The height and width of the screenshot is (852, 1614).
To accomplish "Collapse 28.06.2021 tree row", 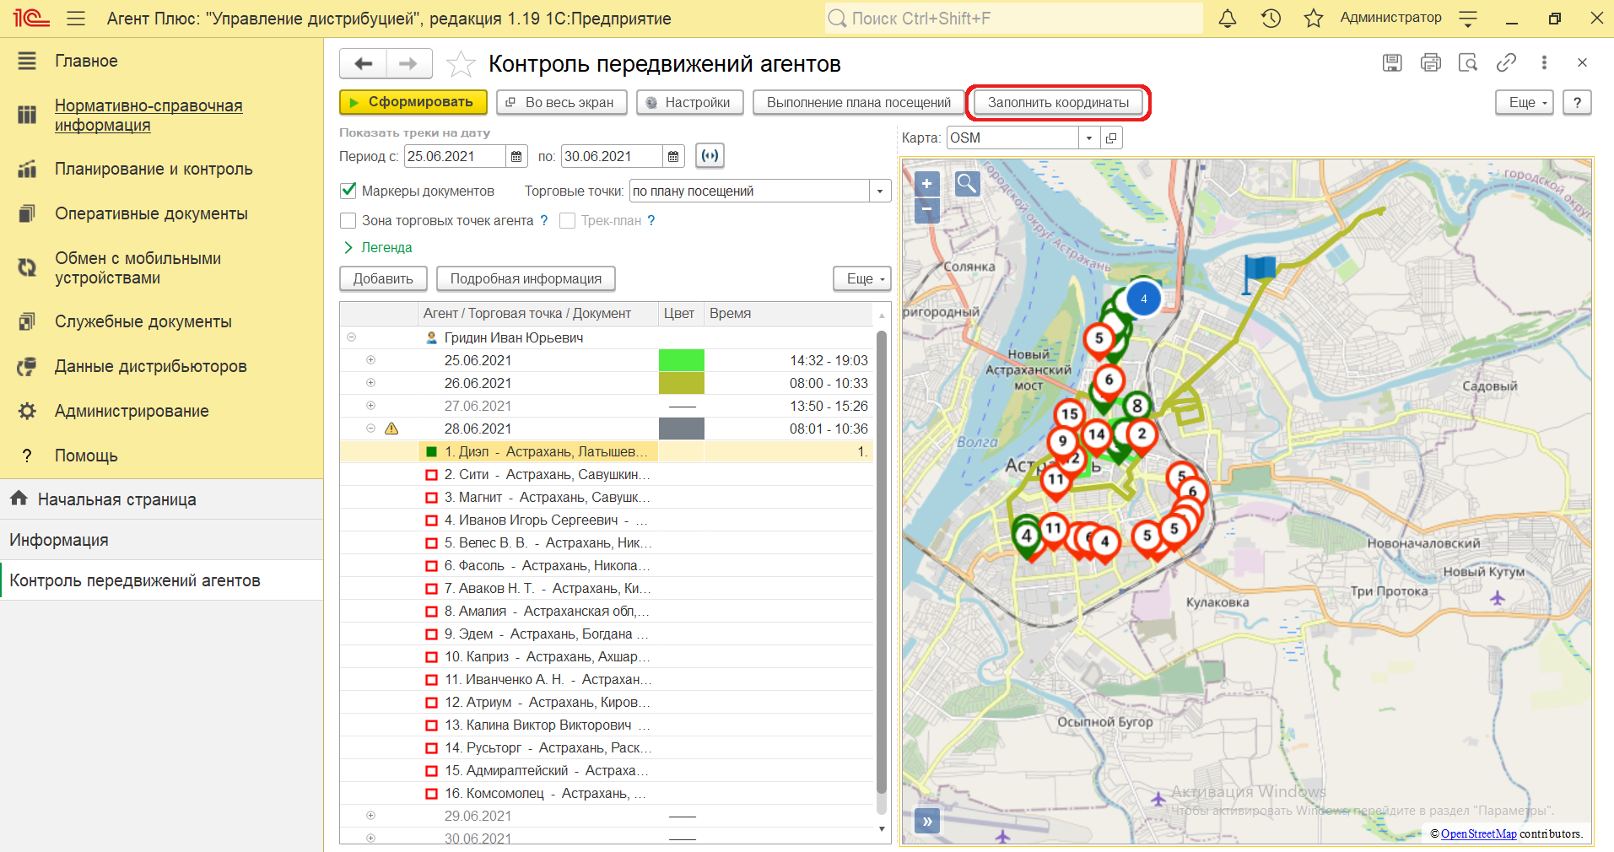I will pos(370,429).
